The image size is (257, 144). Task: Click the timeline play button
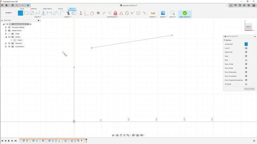[x=9, y=141]
